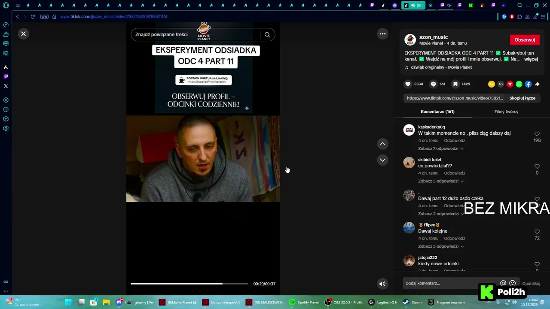Open the Opera GX main menu logo
Image resolution: width=550 pixels, height=309 pixels.
tap(6, 6)
